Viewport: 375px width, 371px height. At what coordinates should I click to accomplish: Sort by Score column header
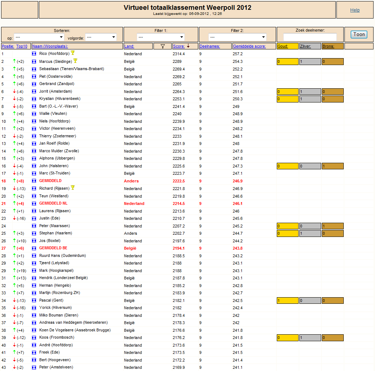click(x=179, y=47)
